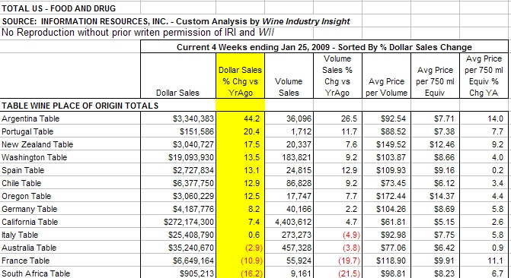Click Australia's $35,240,670 dollar sales cell

[178, 248]
